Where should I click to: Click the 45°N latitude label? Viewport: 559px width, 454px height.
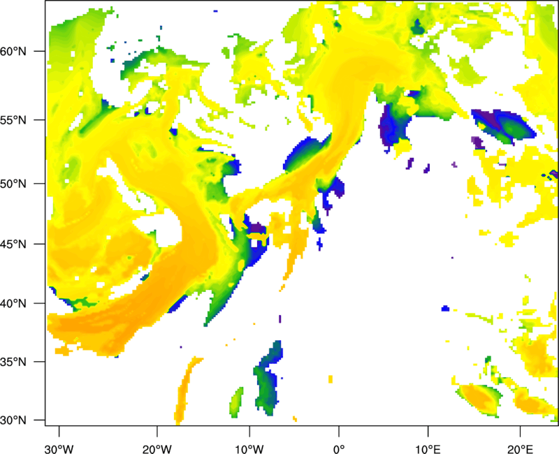click(13, 244)
